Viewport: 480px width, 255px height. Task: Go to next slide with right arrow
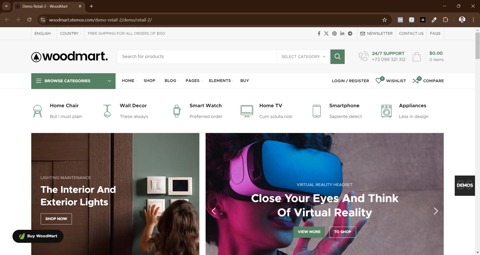436,211
